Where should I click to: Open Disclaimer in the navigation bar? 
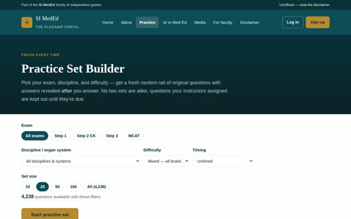pos(250,22)
